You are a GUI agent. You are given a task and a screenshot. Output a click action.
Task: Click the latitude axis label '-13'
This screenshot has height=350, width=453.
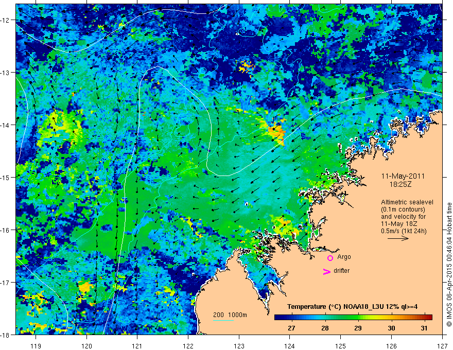pyautogui.click(x=5, y=73)
